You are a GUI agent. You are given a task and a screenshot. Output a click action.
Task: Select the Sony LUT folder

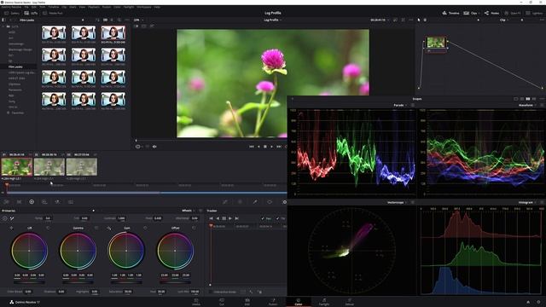coord(12,101)
